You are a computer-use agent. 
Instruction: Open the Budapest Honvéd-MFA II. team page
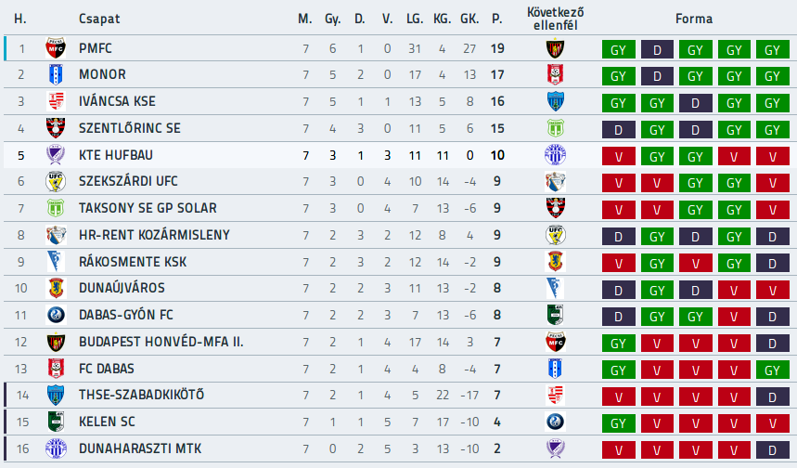tap(161, 342)
